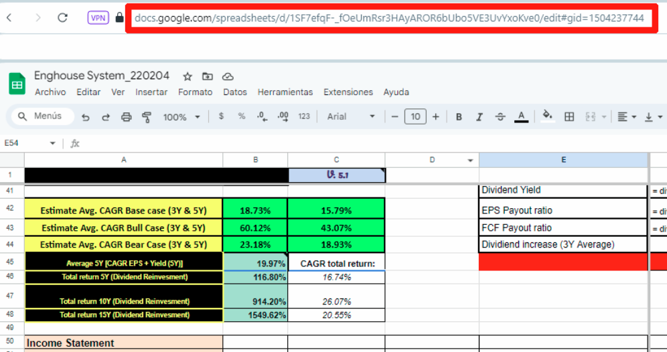Expand the merge cells options arrow
The height and width of the screenshot is (352, 667).
[x=603, y=117]
